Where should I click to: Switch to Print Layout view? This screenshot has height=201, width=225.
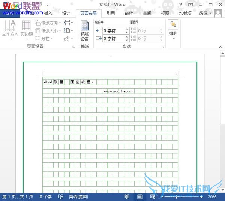tap(139, 196)
